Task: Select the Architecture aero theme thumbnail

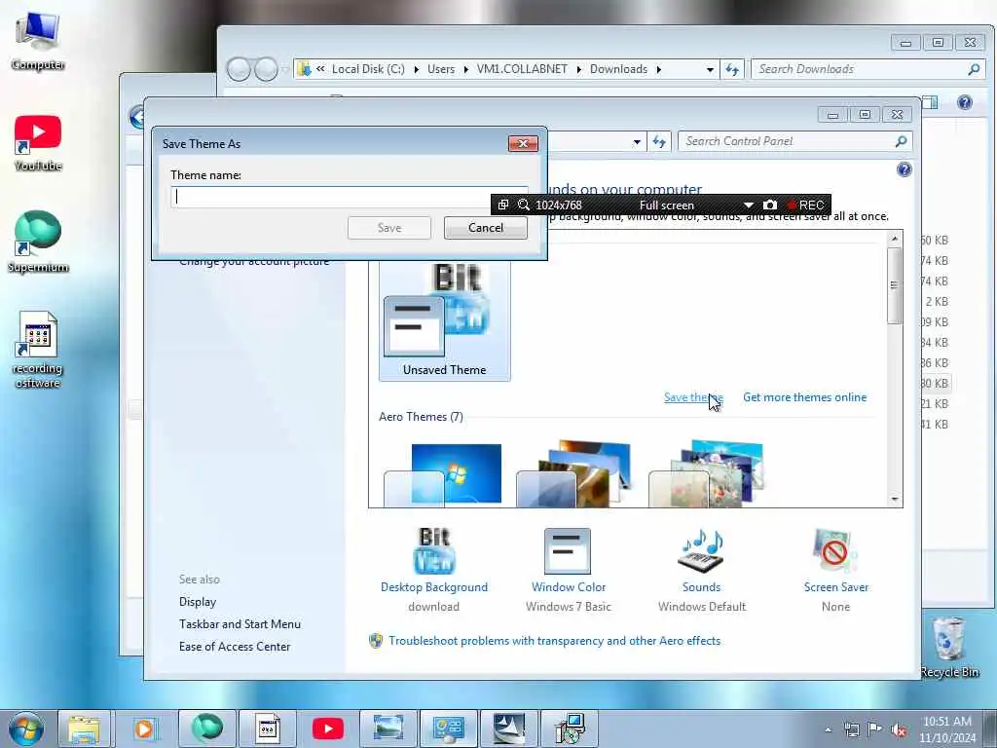Action: [x=574, y=473]
